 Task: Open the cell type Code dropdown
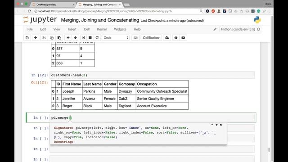pyautogui.click(x=116, y=38)
